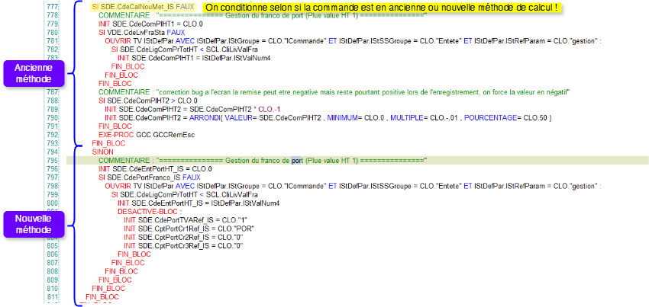Click line number 795 in the gutter
The image size is (649, 307).
(73, 161)
